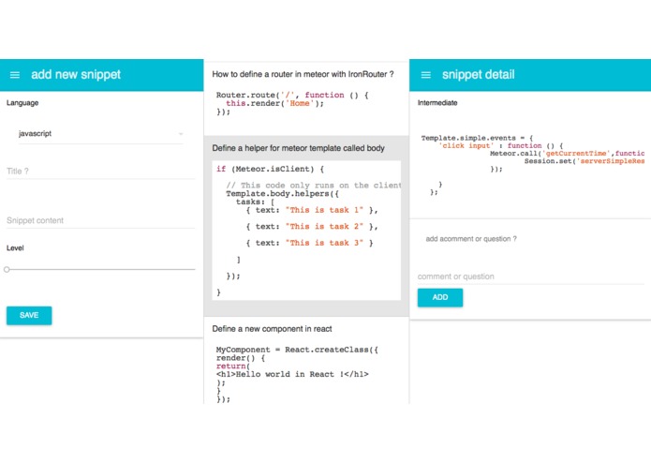Click the 'snippet detail' header title
651x463 pixels.
click(479, 75)
